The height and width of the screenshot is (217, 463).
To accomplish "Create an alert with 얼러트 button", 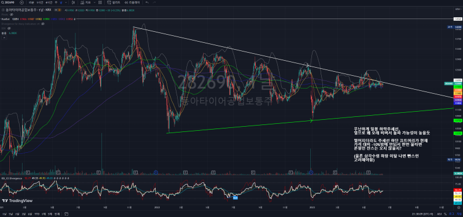I will click(x=114, y=2).
